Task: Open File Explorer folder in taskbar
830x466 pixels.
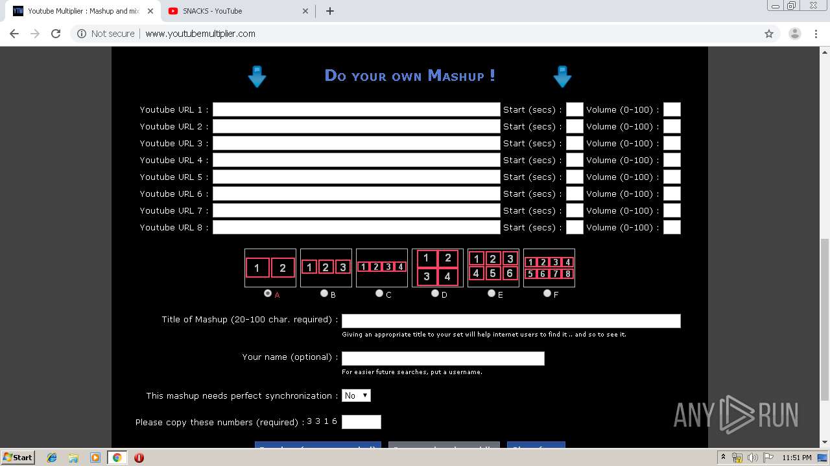Action: [x=73, y=458]
